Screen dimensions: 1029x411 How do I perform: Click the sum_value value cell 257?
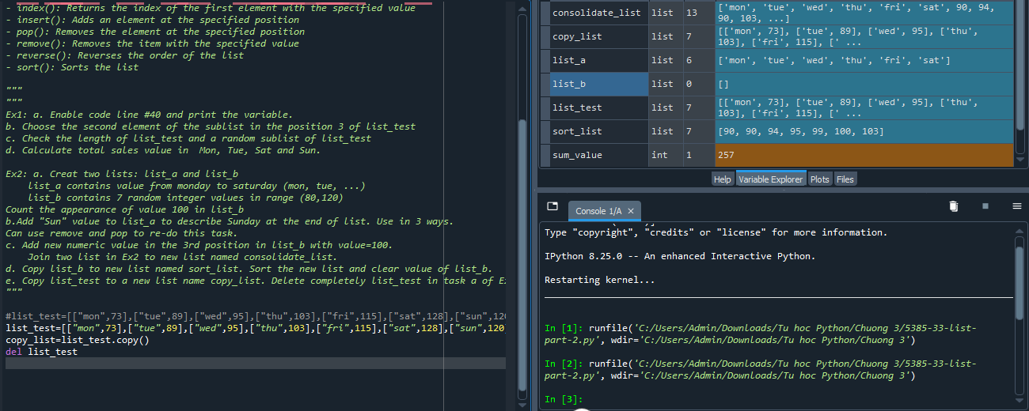click(864, 155)
